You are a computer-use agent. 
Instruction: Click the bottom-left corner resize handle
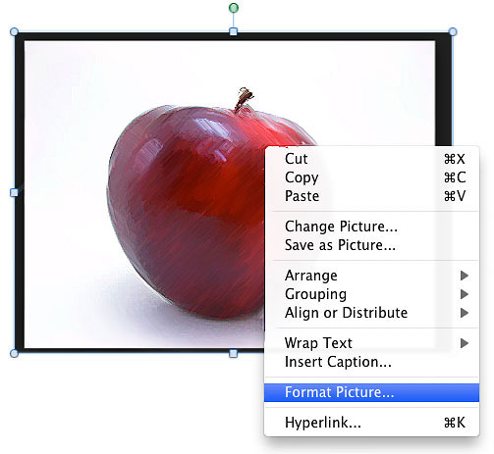pyautogui.click(x=14, y=353)
